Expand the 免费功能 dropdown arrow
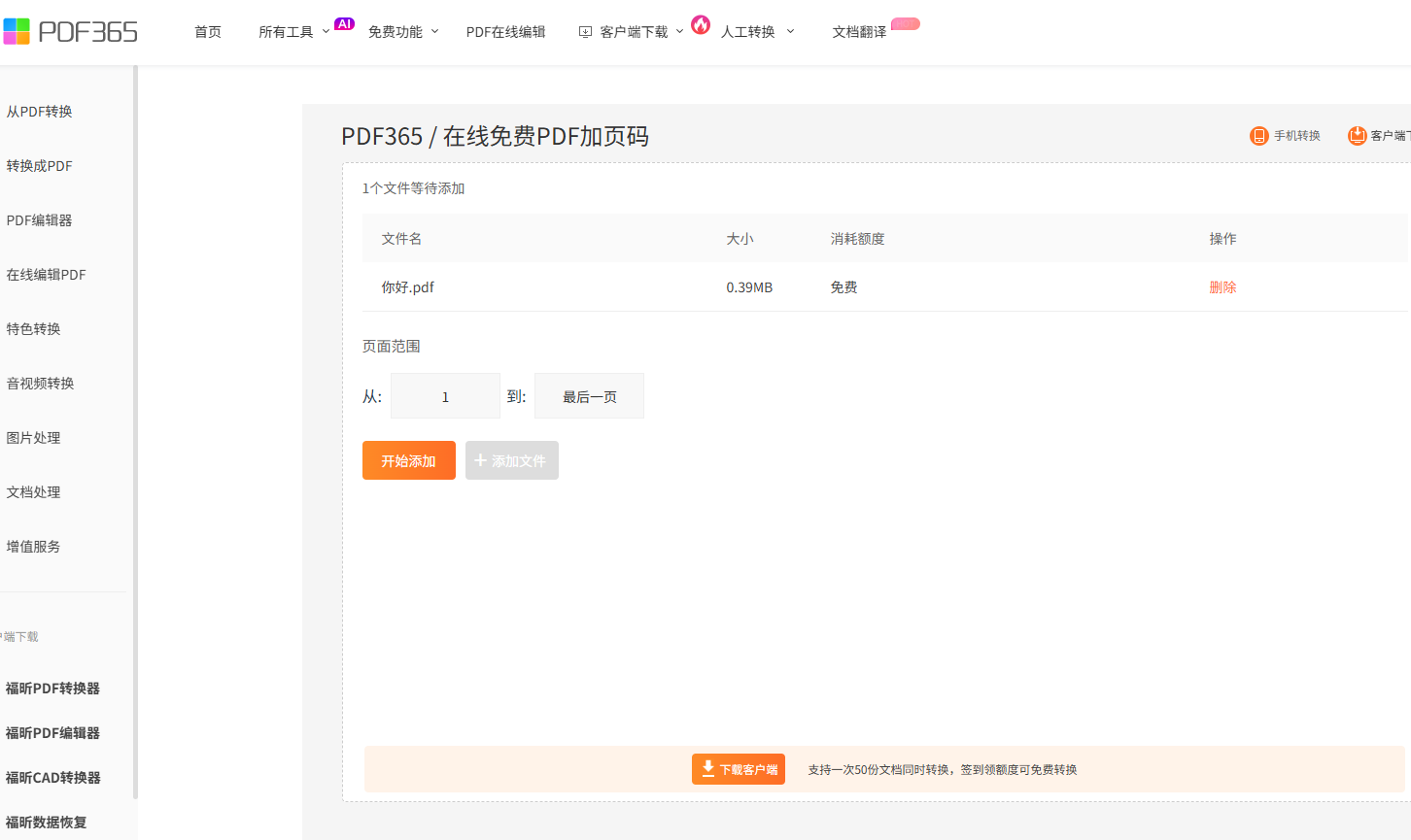Viewport: 1411px width, 840px height. click(x=434, y=32)
